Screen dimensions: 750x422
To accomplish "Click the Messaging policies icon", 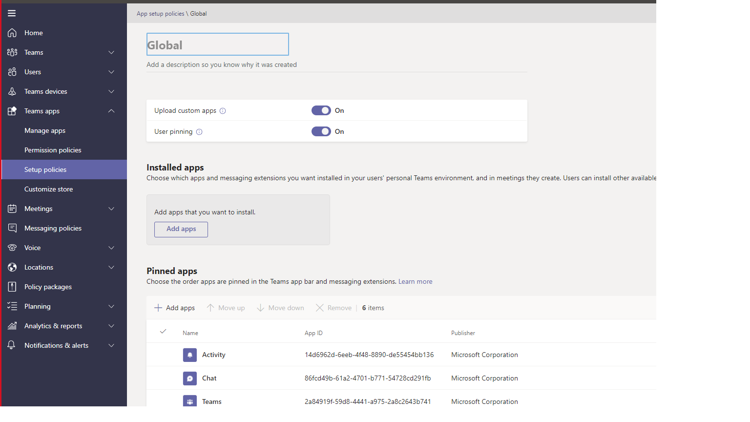I will pos(12,228).
